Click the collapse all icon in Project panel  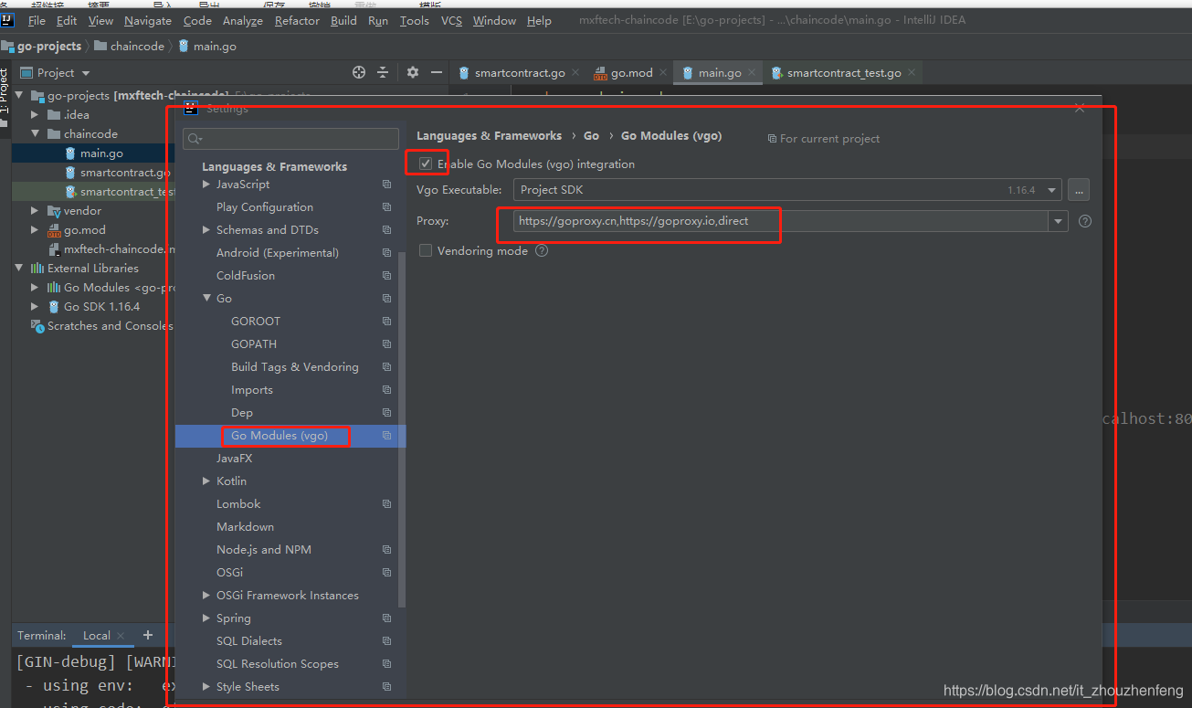pos(383,72)
